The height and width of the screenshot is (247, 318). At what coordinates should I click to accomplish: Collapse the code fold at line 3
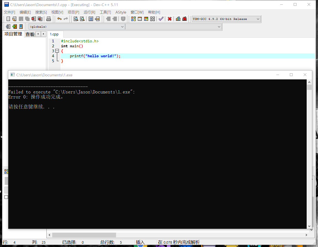57,51
